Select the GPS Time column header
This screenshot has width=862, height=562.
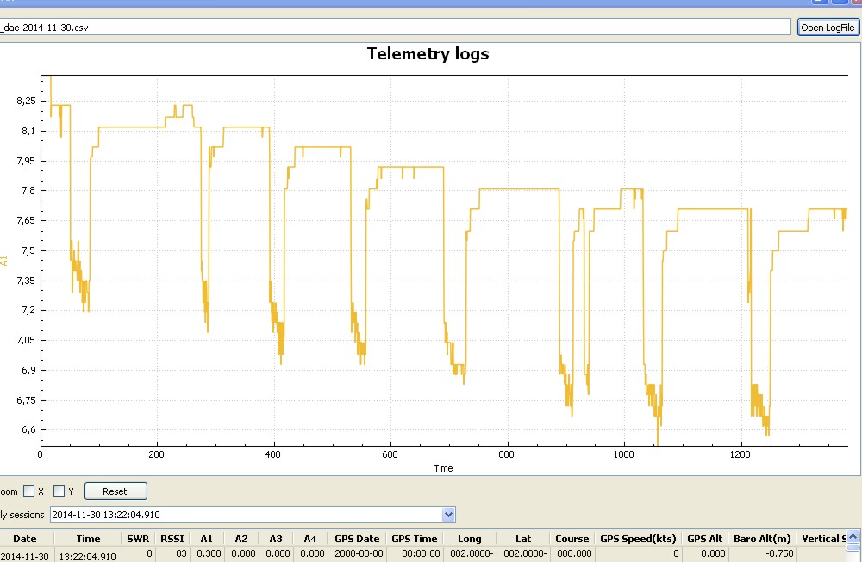[415, 539]
